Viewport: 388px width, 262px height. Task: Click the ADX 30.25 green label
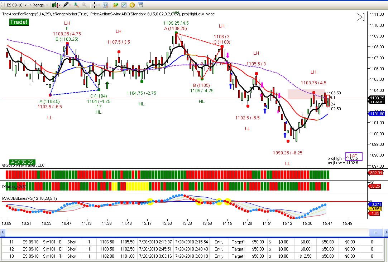tap(22, 162)
